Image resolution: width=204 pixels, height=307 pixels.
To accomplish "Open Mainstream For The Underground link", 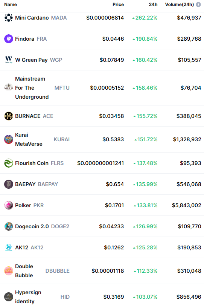I will 32,88.
